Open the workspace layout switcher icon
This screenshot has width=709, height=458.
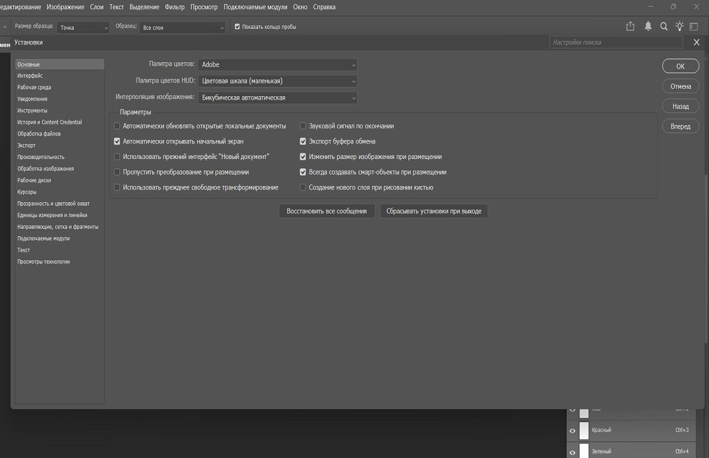click(693, 27)
